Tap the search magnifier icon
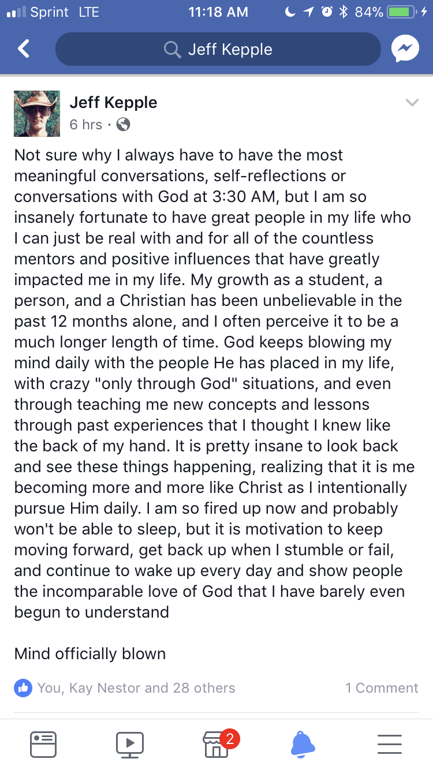 tap(172, 50)
